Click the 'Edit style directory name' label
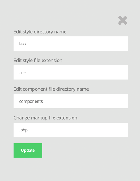The image size is (140, 181). (x=40, y=32)
